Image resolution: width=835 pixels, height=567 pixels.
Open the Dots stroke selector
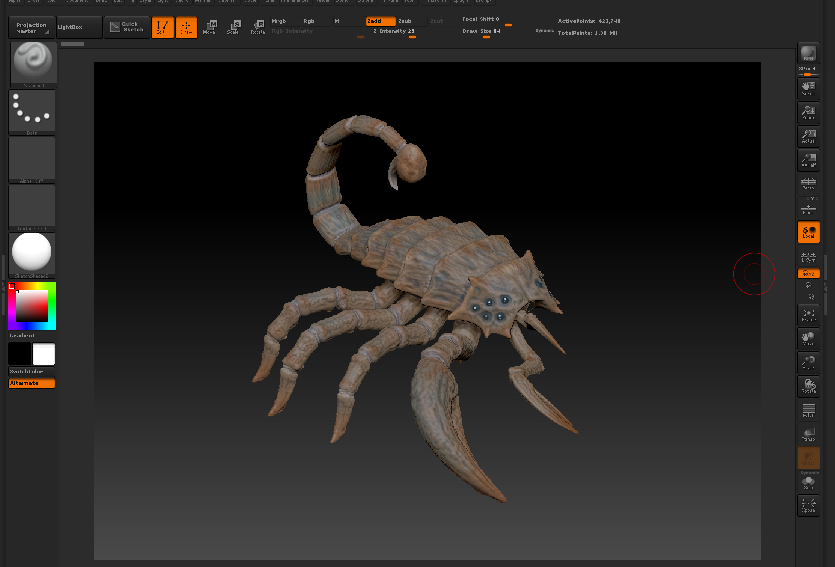[32, 110]
